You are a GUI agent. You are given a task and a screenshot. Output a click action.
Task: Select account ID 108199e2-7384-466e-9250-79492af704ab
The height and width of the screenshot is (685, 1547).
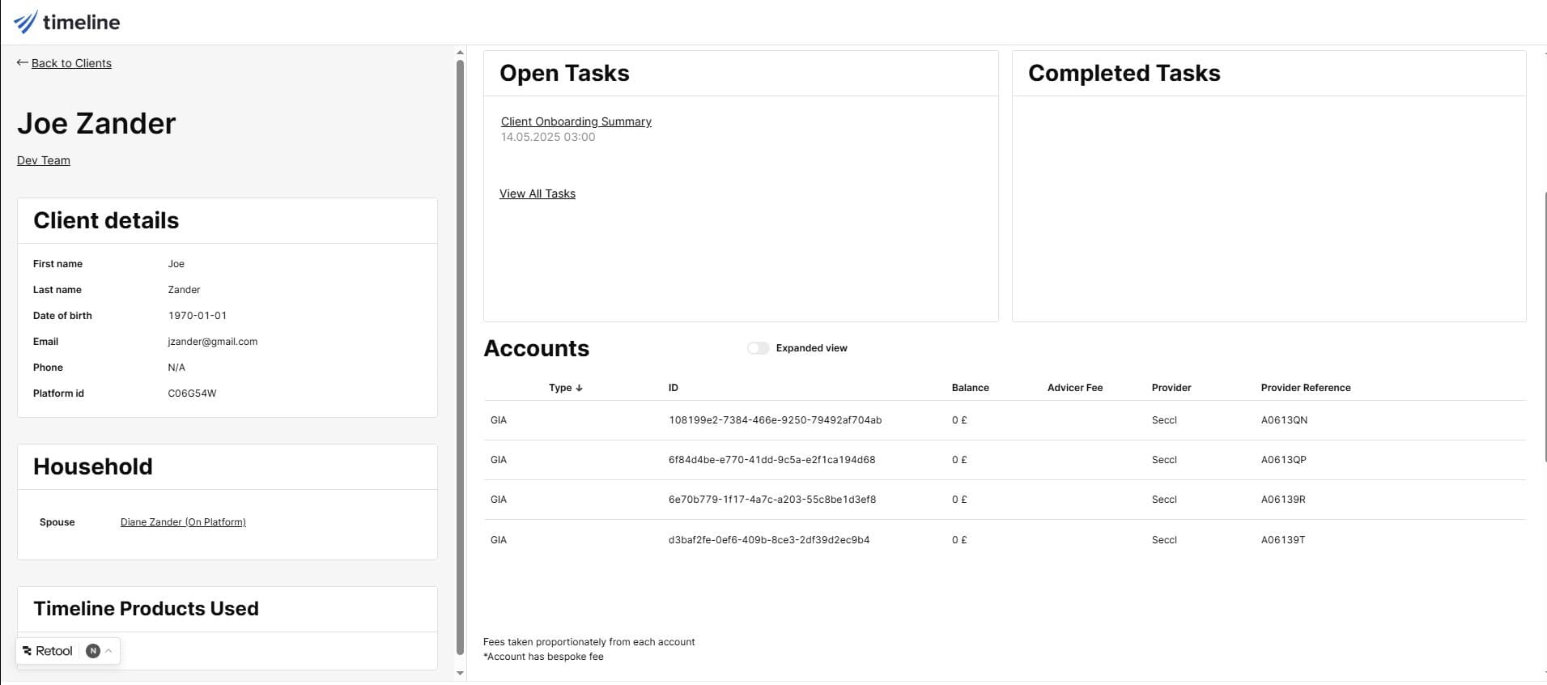(x=775, y=420)
